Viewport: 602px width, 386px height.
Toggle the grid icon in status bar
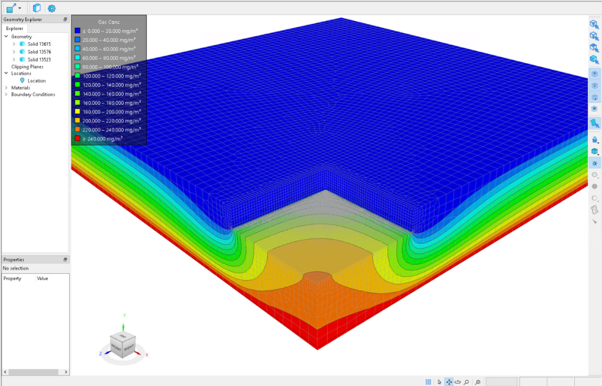click(x=428, y=382)
